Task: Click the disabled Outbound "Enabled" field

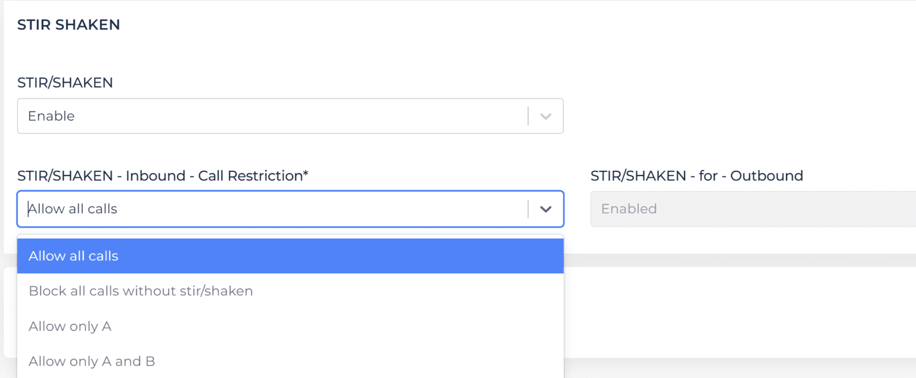Action: tap(753, 209)
